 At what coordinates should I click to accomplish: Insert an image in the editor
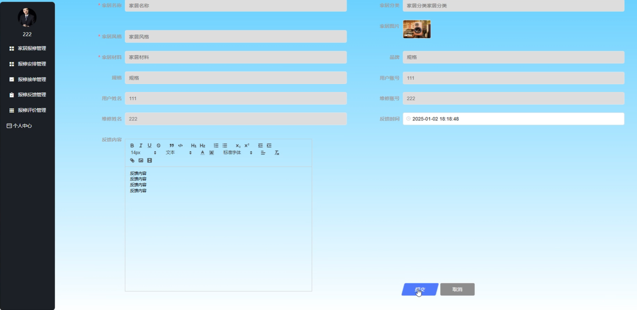[x=141, y=160]
